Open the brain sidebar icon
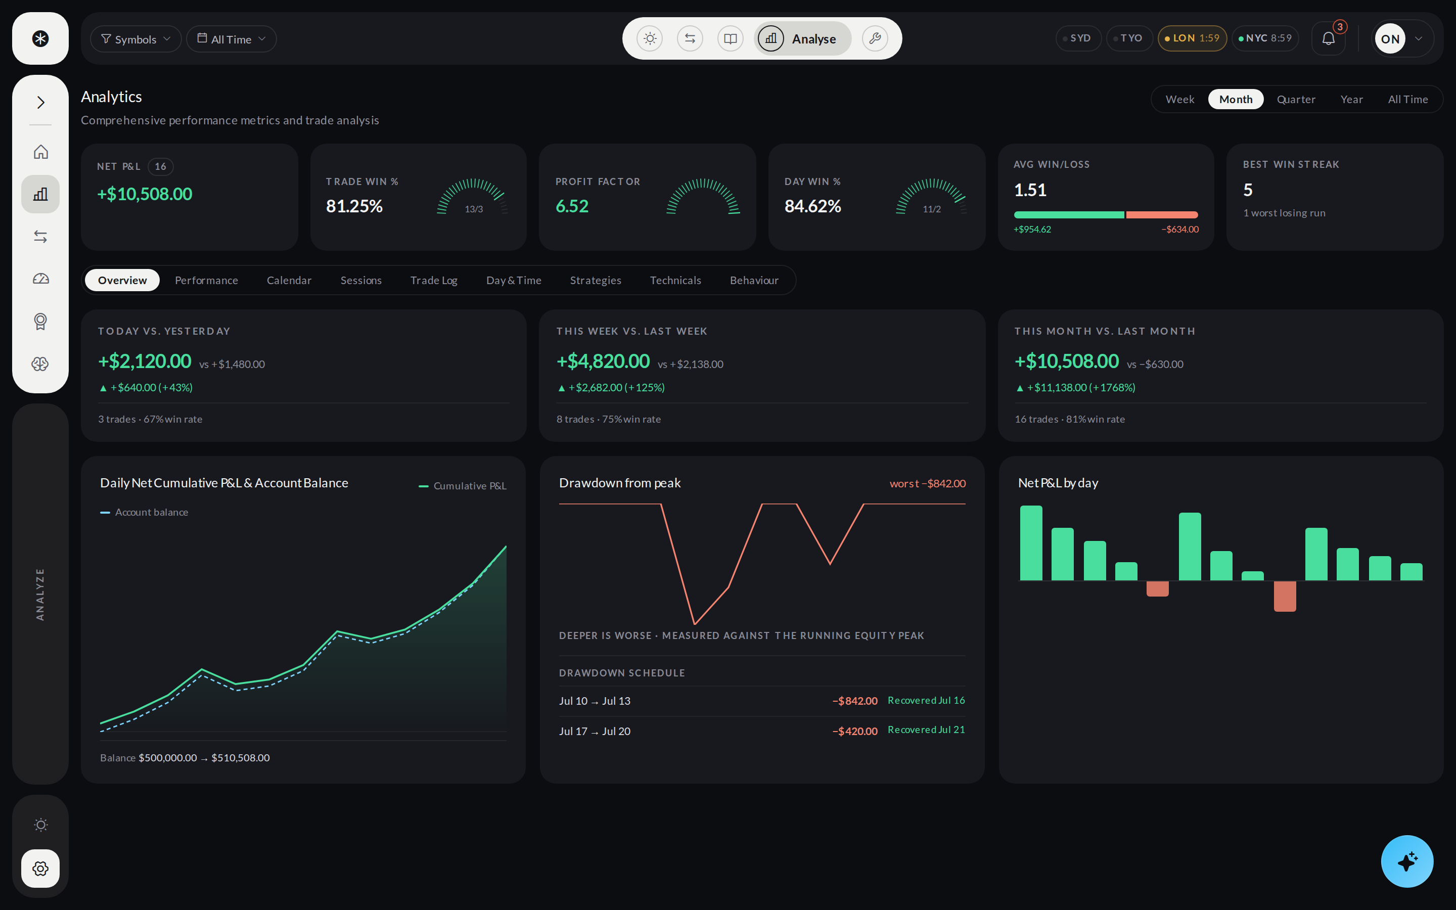This screenshot has width=1456, height=910. (40, 363)
